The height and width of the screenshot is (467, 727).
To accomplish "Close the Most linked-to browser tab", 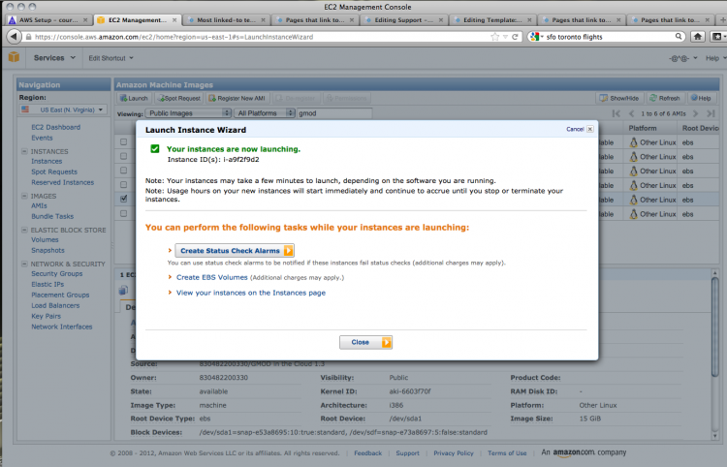I will [263, 20].
